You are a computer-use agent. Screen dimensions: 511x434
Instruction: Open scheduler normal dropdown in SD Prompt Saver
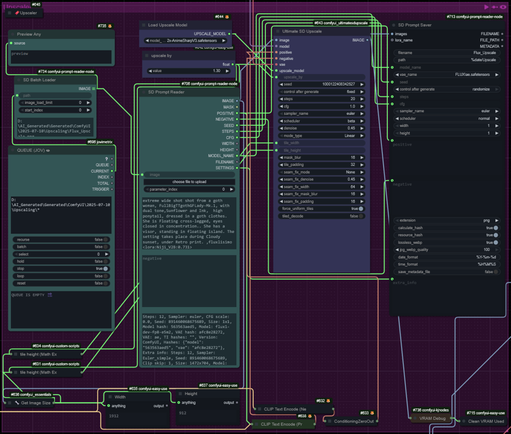pyautogui.click(x=446, y=119)
